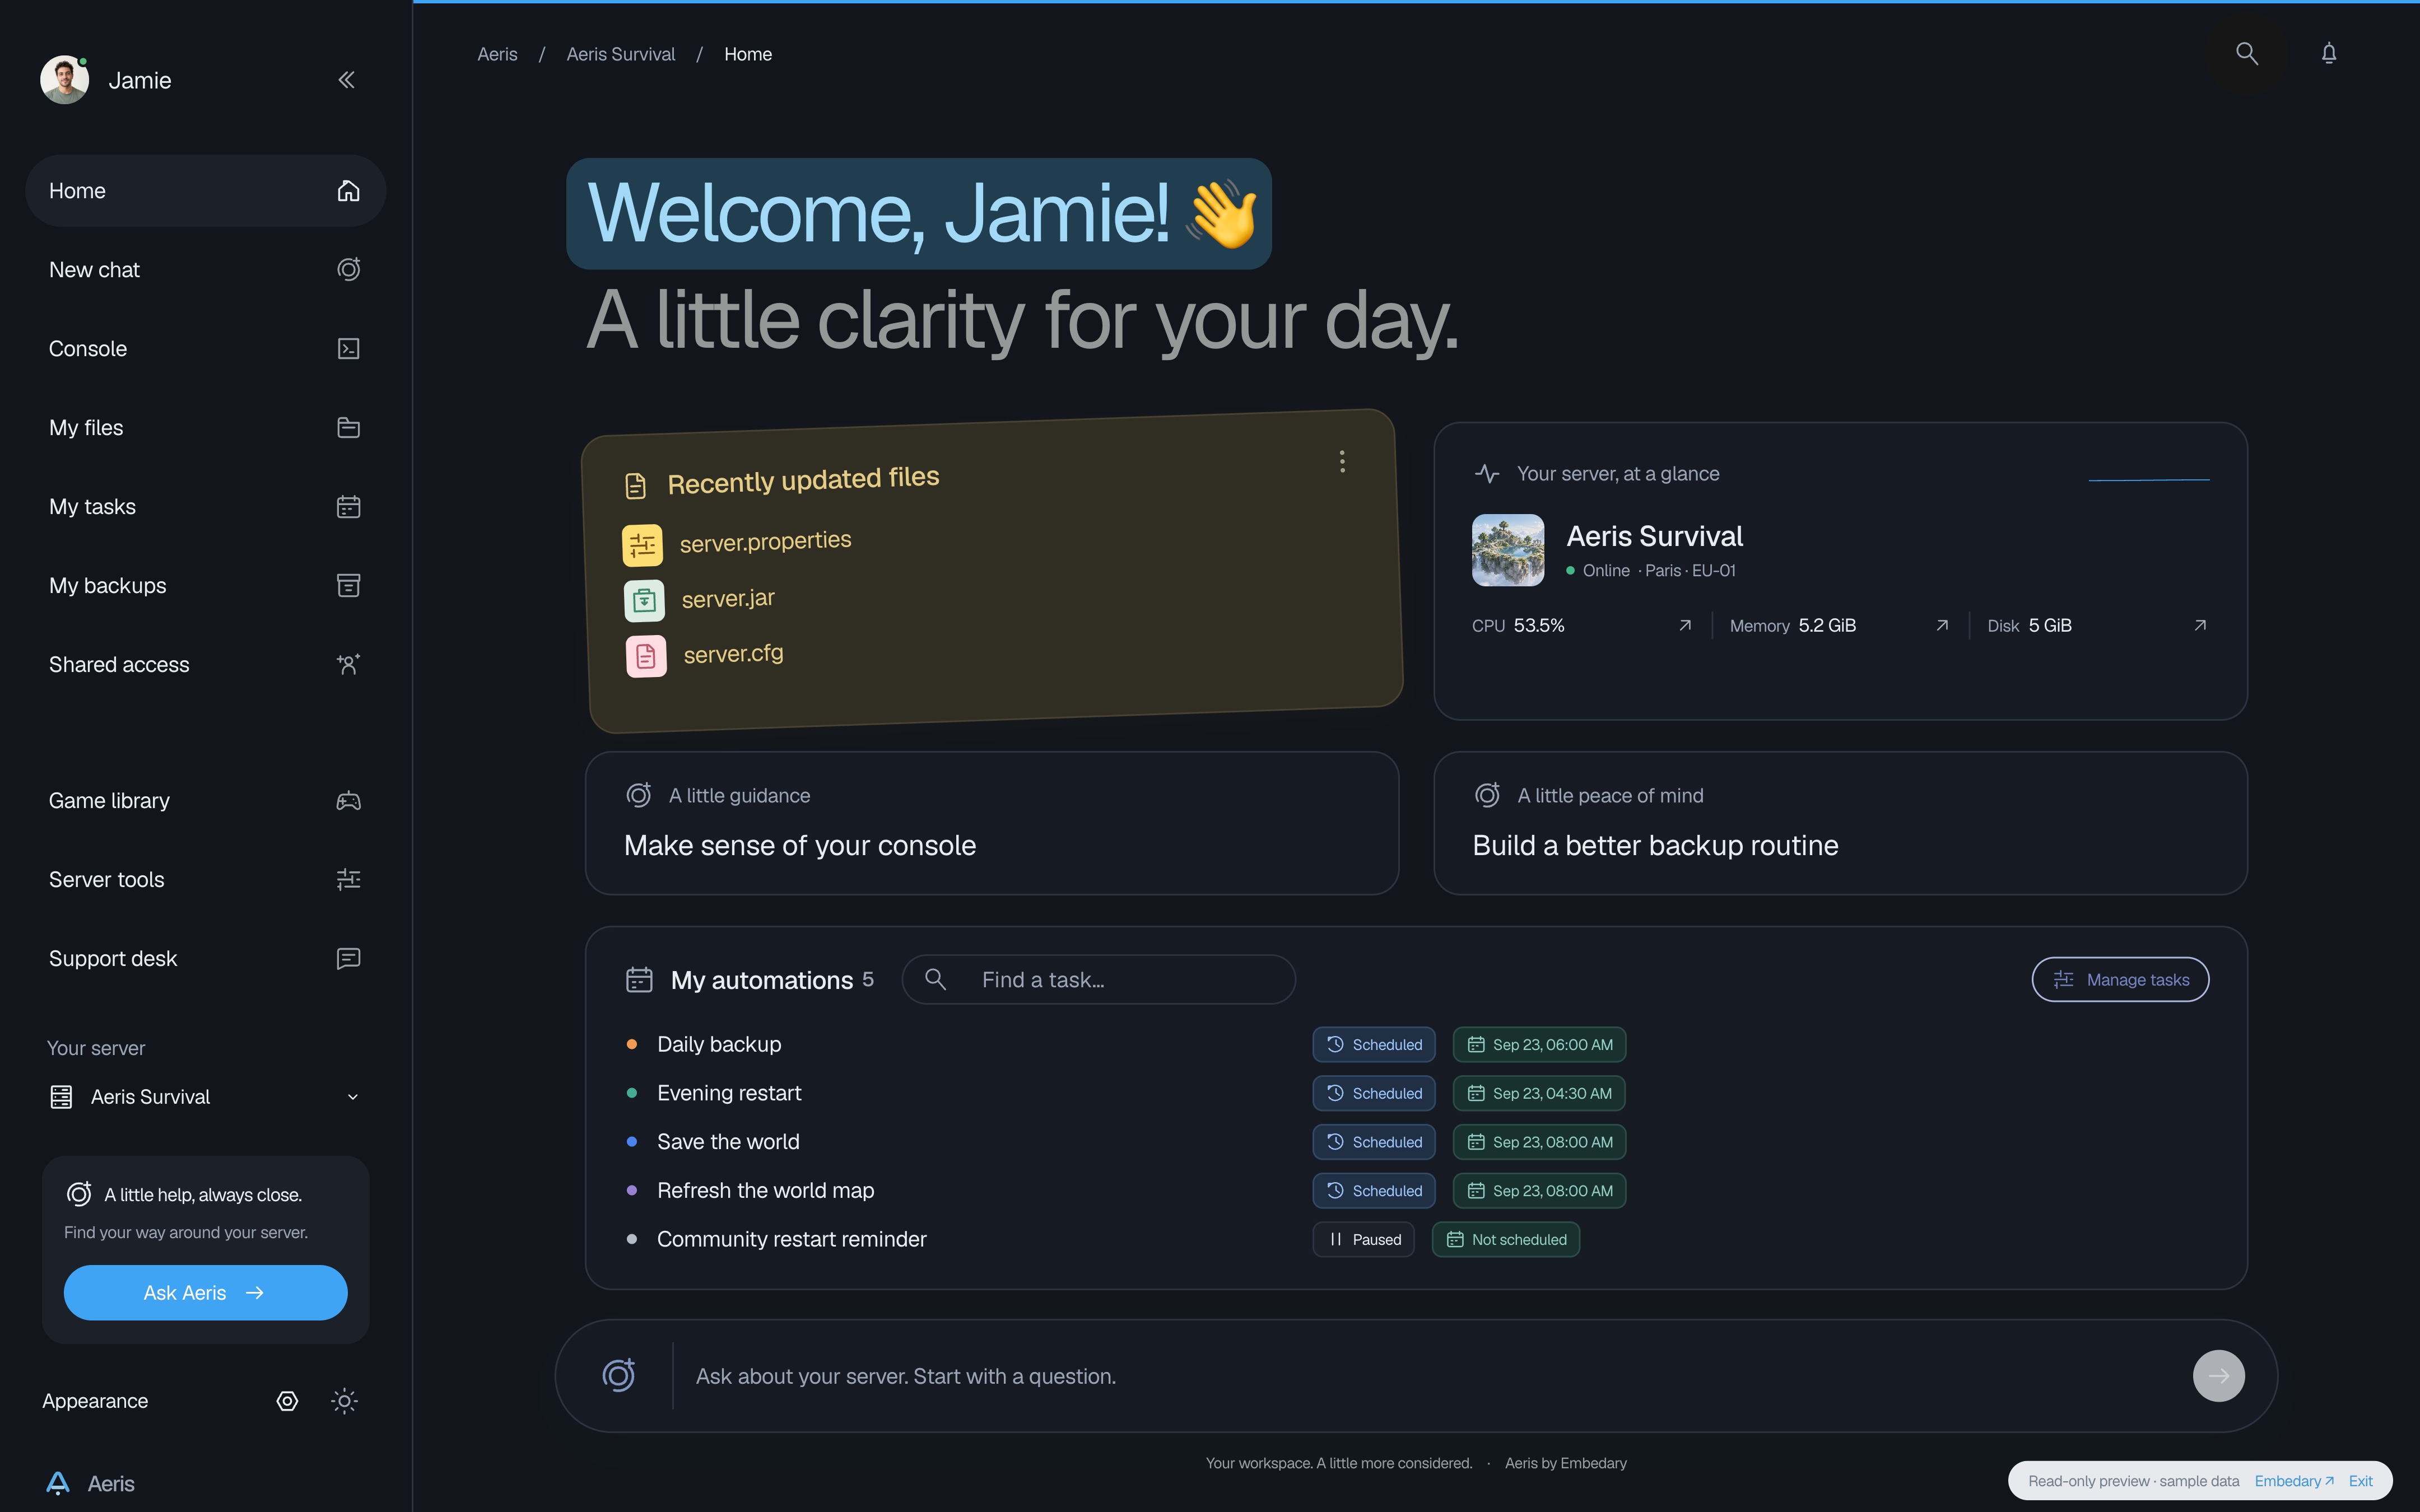Click the Paused status on Community restart reminder
This screenshot has width=2420, height=1512.
(1364, 1240)
